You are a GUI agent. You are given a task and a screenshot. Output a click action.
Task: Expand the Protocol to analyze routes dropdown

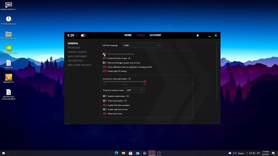pos(135,90)
